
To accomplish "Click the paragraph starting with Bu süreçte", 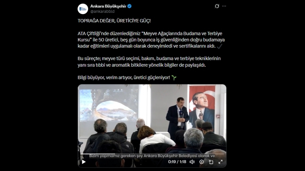I will pos(149,61).
